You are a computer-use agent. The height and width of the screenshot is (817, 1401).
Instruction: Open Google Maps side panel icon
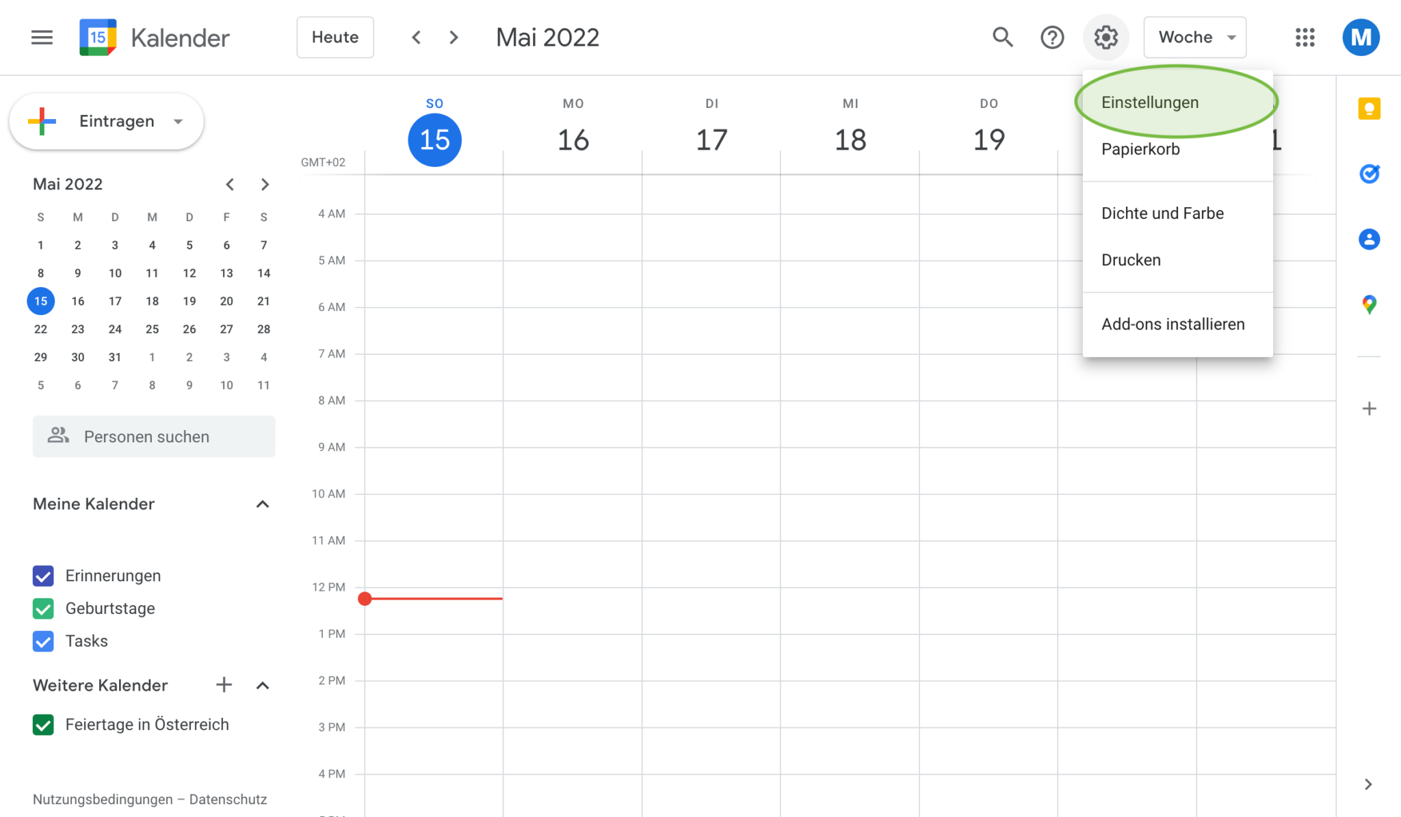pyautogui.click(x=1369, y=304)
